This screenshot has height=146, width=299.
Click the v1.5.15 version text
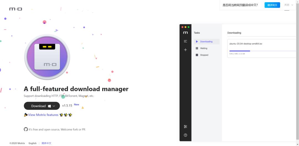coord(67,106)
